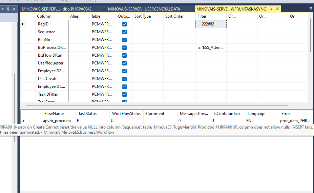Disable Output for the UserCreate row

[x=124, y=79]
